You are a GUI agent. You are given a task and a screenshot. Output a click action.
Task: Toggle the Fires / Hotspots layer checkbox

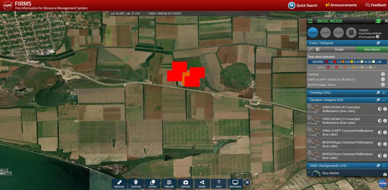click(310, 49)
